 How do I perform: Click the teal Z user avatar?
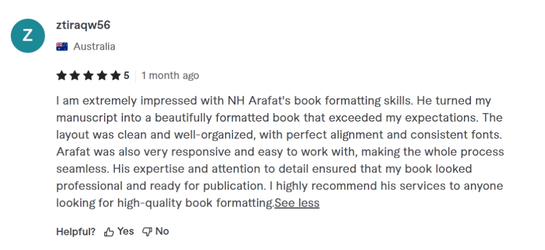click(x=28, y=36)
